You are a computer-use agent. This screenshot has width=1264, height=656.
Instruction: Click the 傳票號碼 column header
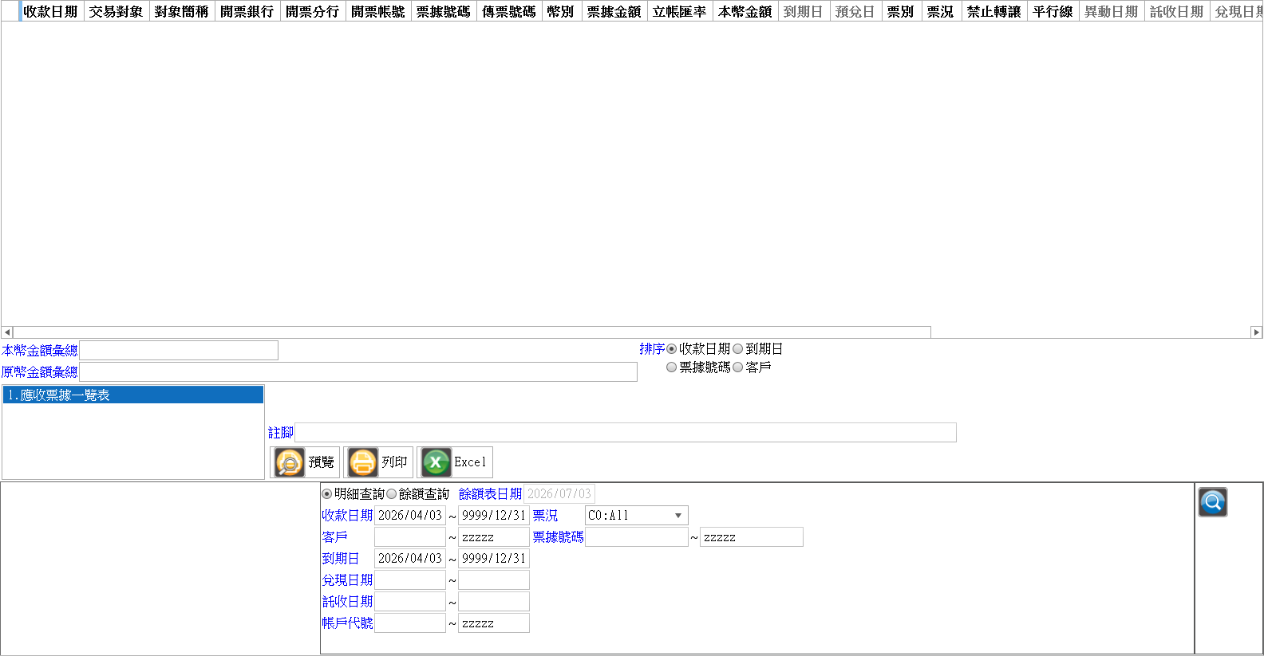tap(509, 11)
